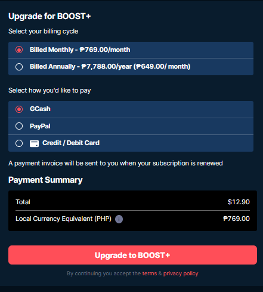This screenshot has width=263, height=292.
Task: Click the GCash label text
Action: 40,109
